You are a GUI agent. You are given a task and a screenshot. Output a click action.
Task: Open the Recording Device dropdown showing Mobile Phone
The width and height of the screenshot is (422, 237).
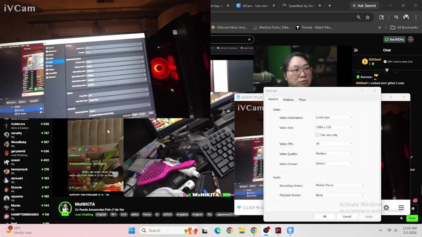(x=340, y=185)
